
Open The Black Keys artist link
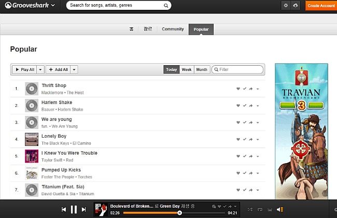coord(55,143)
